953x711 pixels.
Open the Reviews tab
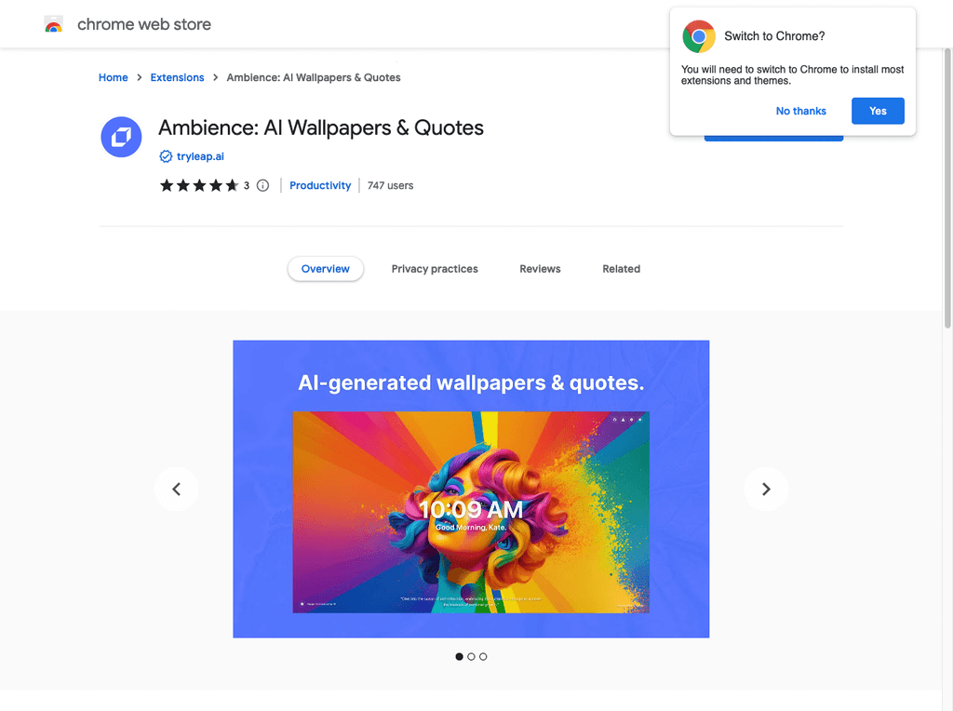[x=540, y=269]
